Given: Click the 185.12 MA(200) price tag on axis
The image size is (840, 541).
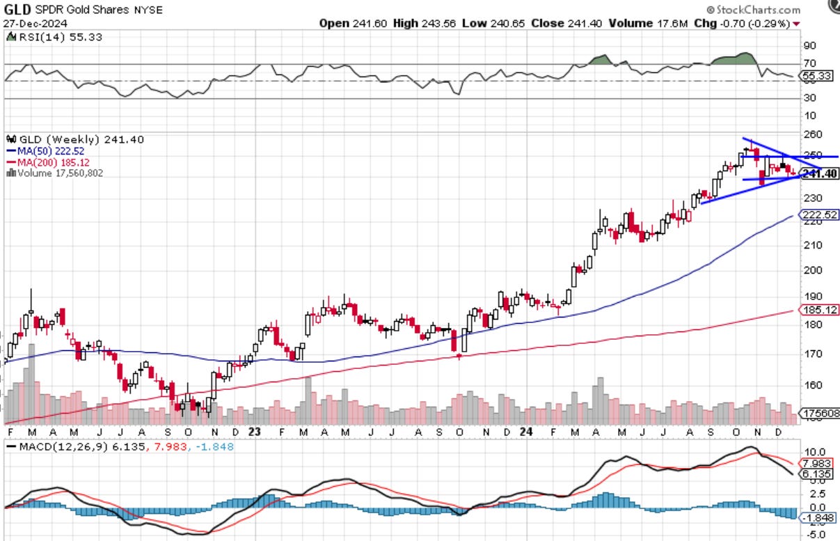Looking at the screenshot, I should (x=818, y=311).
